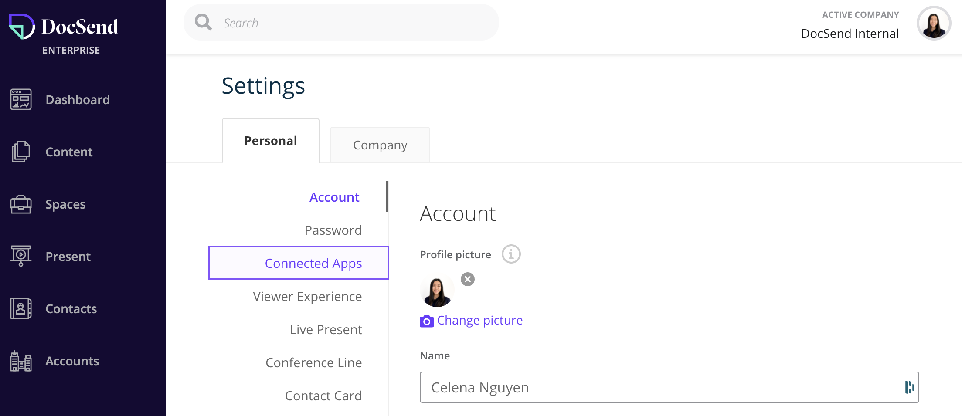
Task: Select the Accounts building icon
Action: 20,361
